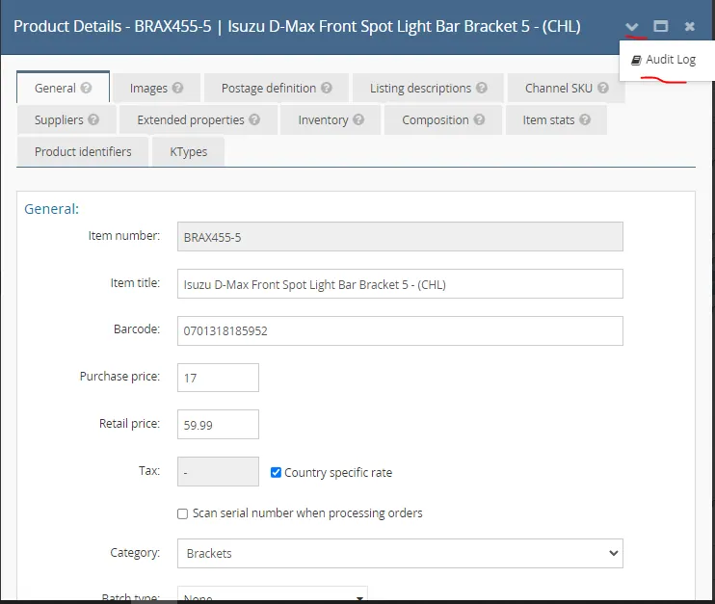Switch to the KTypes tab
Viewport: 715px width, 604px height.
pos(188,152)
